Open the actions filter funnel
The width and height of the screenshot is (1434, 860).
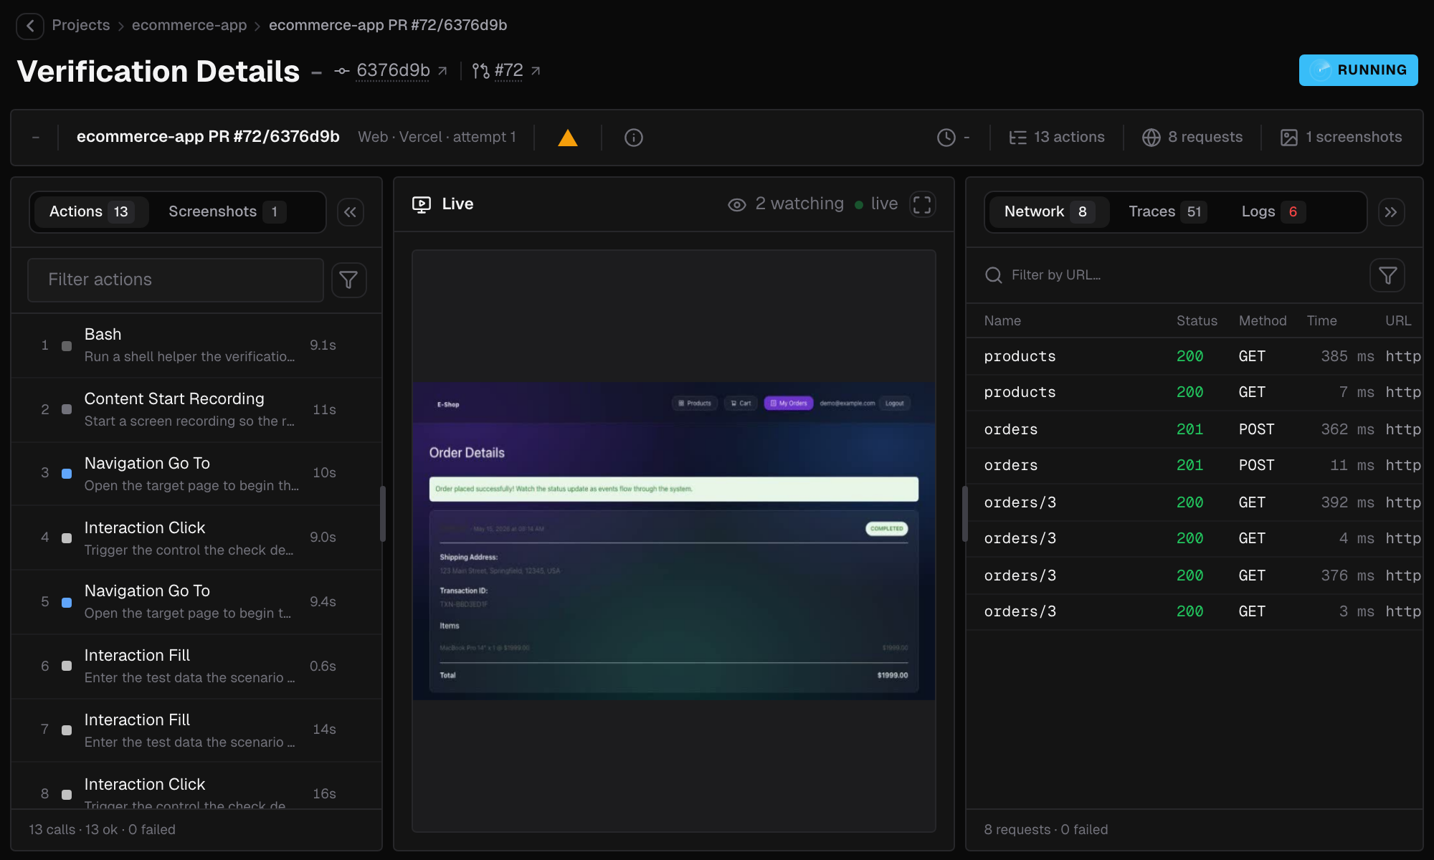[x=348, y=279]
